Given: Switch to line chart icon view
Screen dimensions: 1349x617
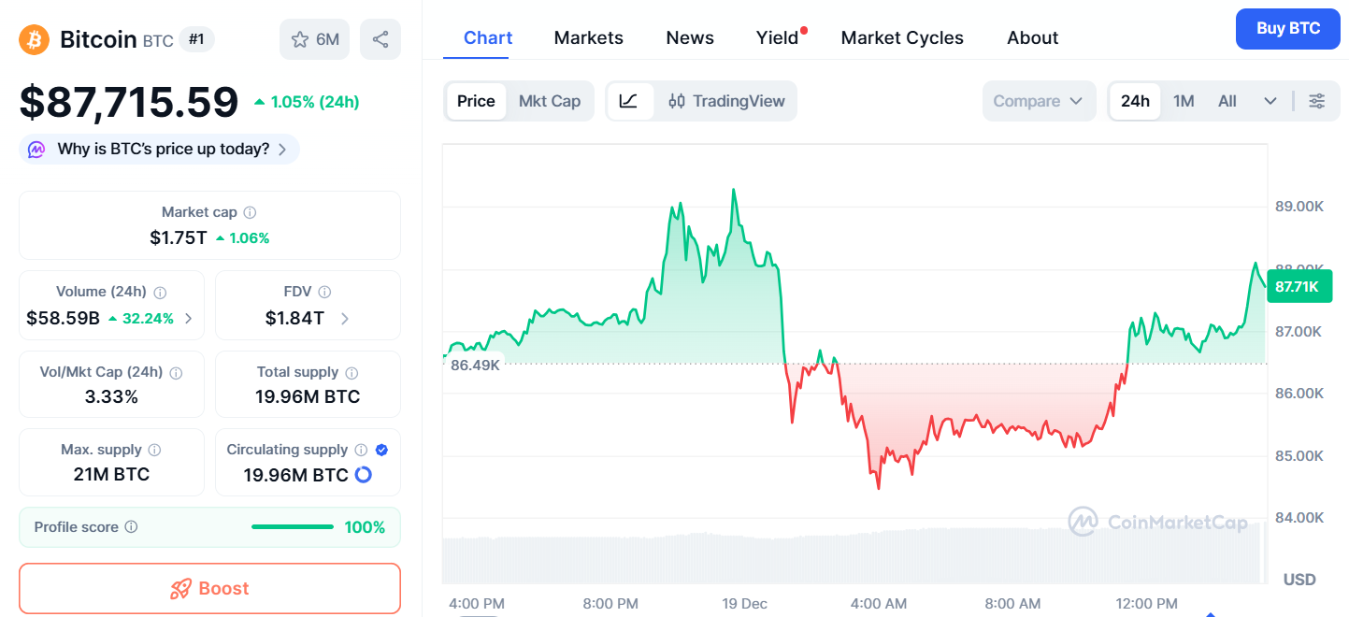Looking at the screenshot, I should pyautogui.click(x=629, y=101).
